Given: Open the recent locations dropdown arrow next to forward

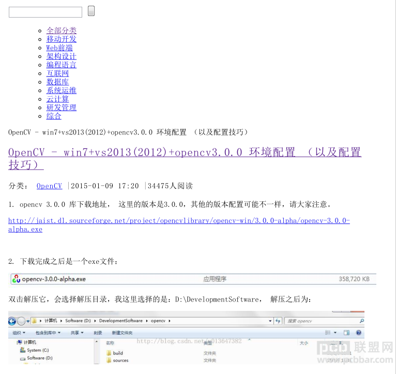Looking at the screenshot, I should (x=28, y=321).
